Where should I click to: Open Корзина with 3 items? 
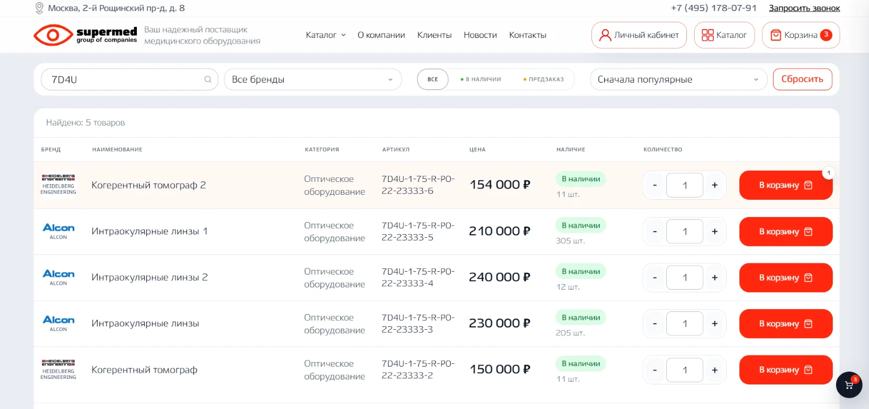click(x=801, y=35)
